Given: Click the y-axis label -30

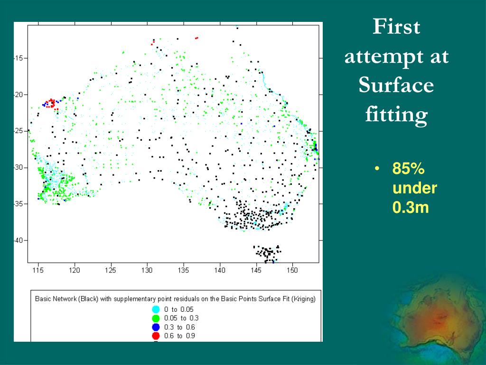Looking at the screenshot, I should coord(19,167).
